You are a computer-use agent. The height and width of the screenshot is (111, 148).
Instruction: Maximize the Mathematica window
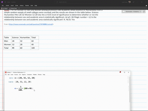(x=125, y=72)
